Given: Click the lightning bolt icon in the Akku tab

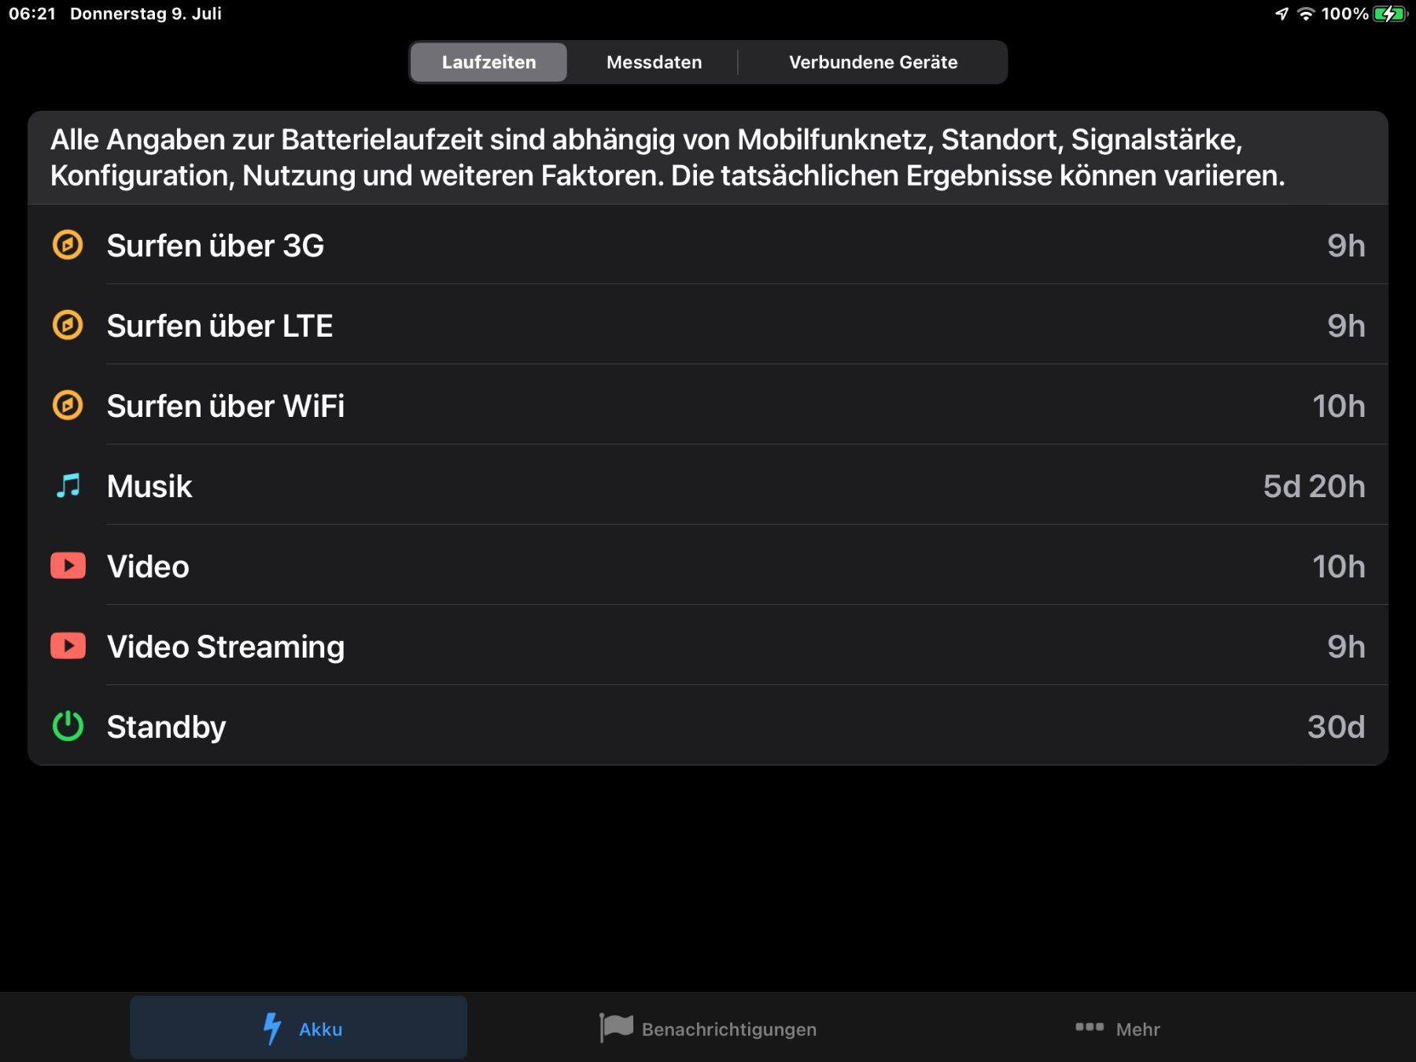Looking at the screenshot, I should point(272,1028).
